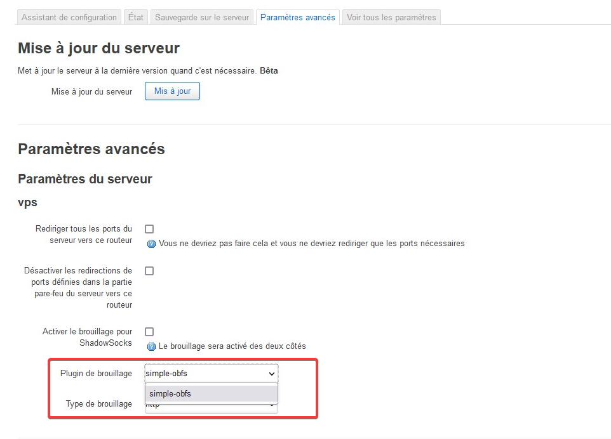The width and height of the screenshot is (611, 439).
Task: Open the Sauvegarde sur le serveur tab
Action: tap(202, 17)
